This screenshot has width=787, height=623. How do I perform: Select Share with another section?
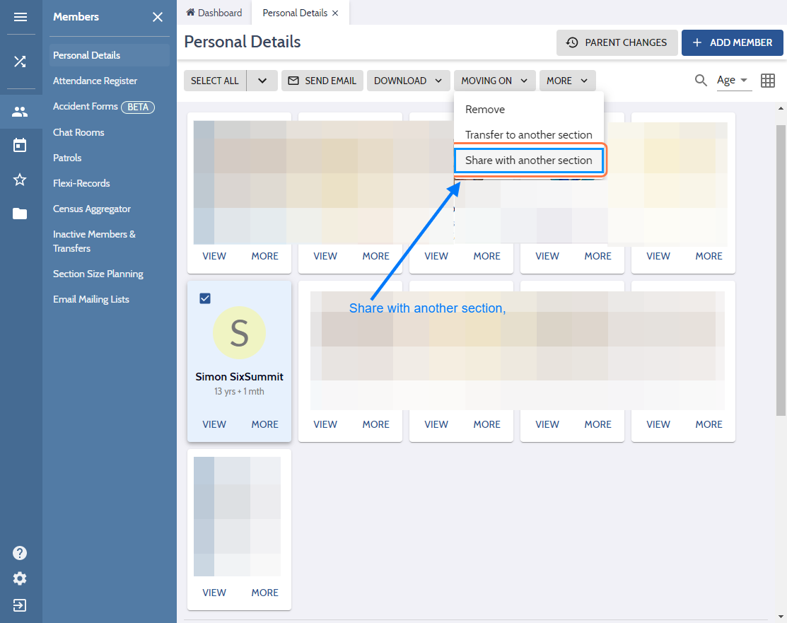point(529,161)
